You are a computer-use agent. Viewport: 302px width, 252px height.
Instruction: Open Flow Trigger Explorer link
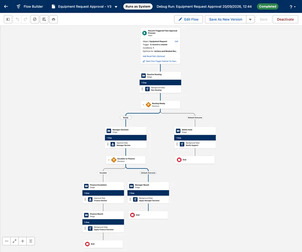pyautogui.click(x=160, y=61)
